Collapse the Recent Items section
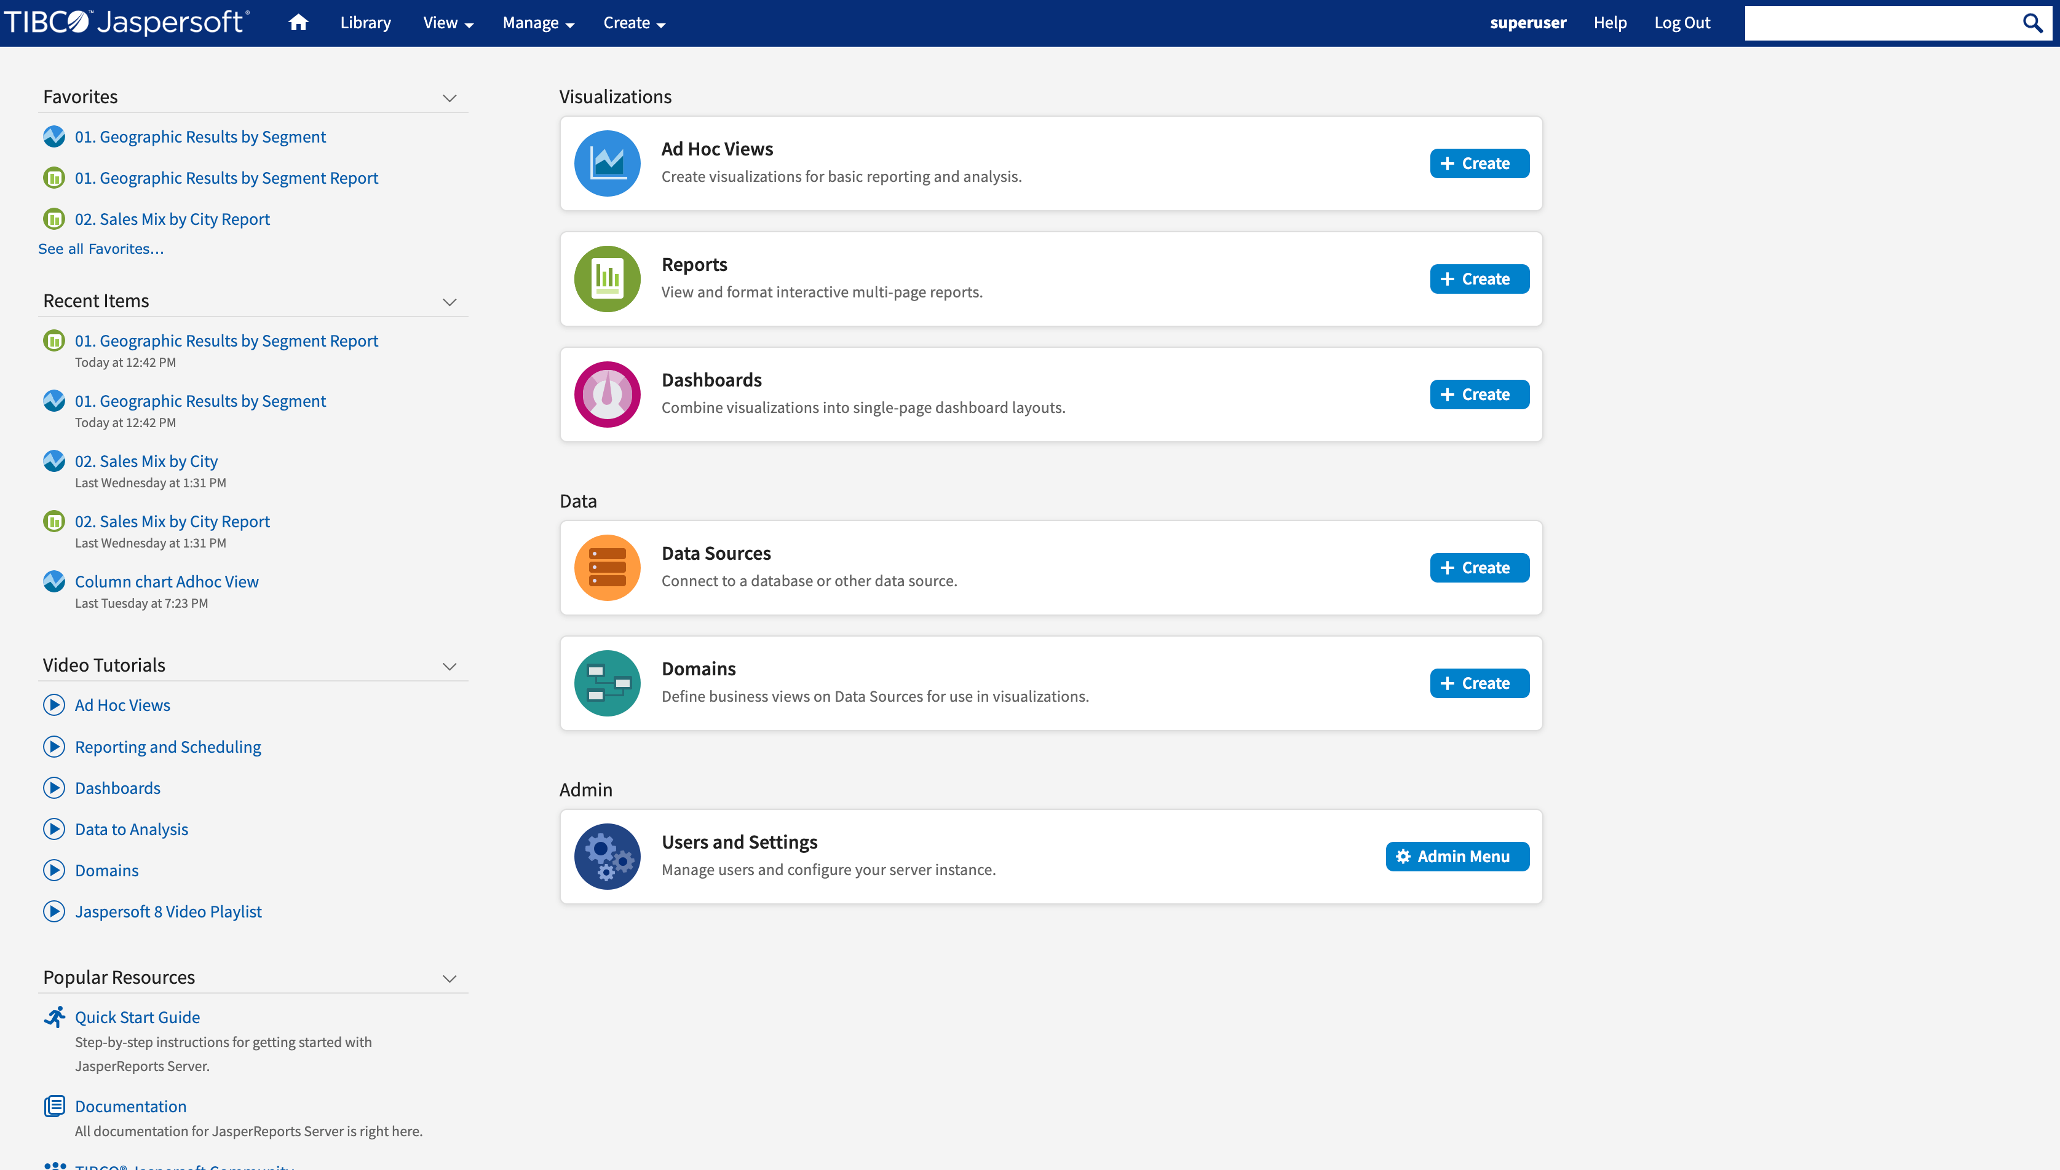2060x1170 pixels. click(450, 302)
